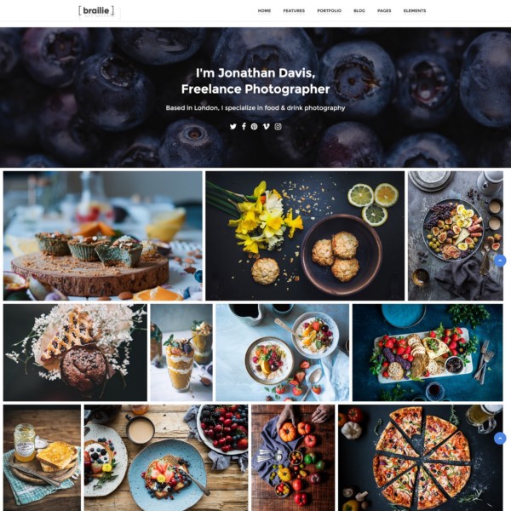Open the toast and honey jar photo
Screen dimensions: 511x511
pos(42,458)
